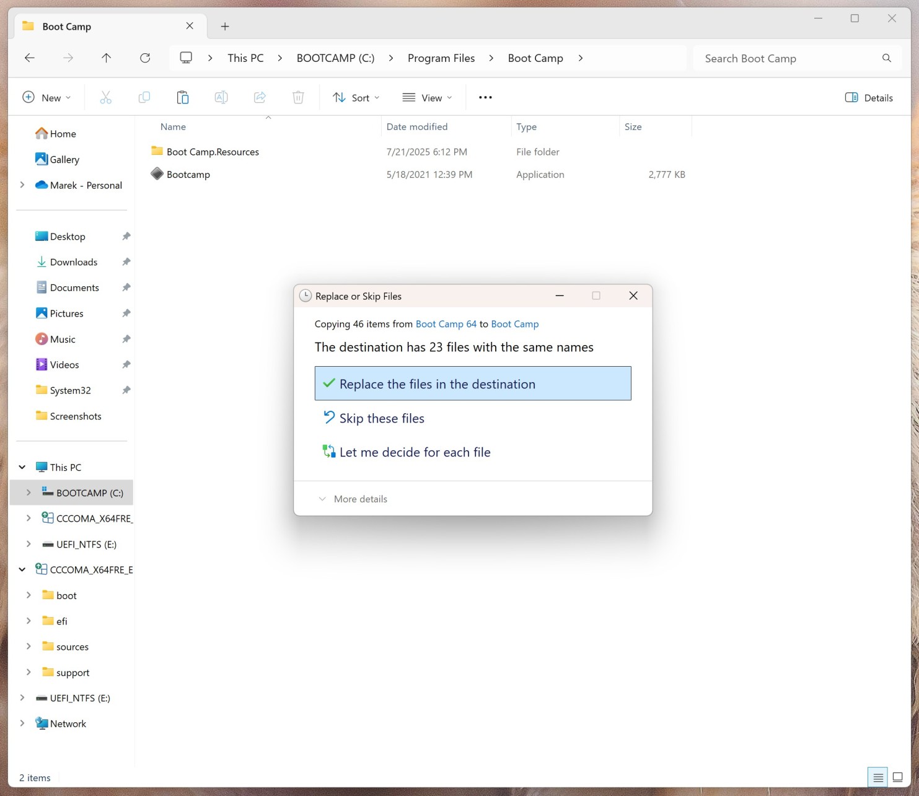Click the Share icon in toolbar
Viewport: 919px width, 796px height.
(x=260, y=97)
